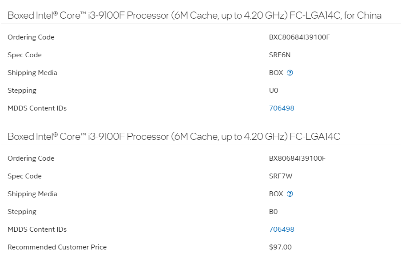The height and width of the screenshot is (265, 401).
Task: Select ordering code BXC80684I39100F
Action: pyautogui.click(x=299, y=37)
